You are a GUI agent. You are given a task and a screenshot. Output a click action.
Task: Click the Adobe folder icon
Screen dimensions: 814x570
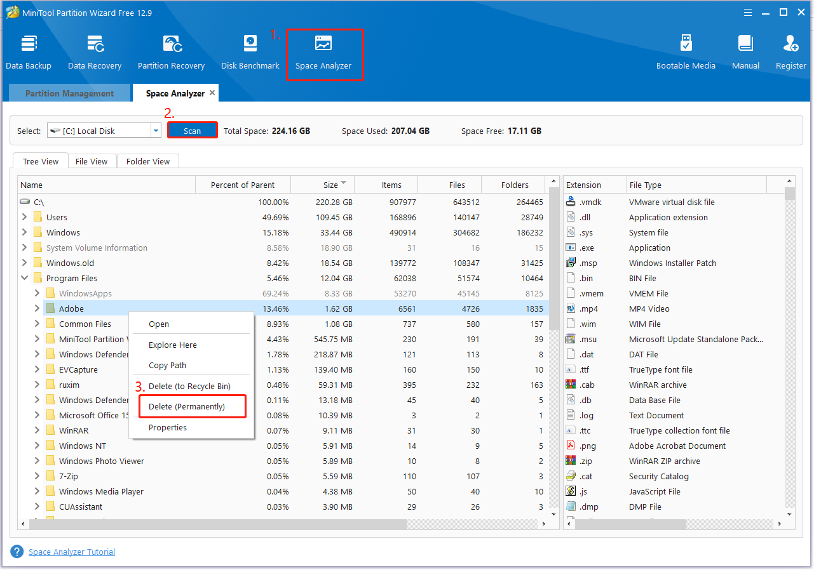[x=50, y=308]
